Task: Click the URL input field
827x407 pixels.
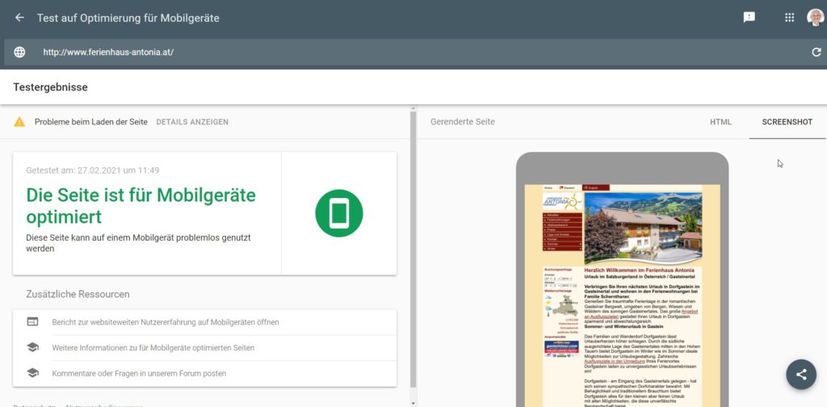Action: click(404, 52)
